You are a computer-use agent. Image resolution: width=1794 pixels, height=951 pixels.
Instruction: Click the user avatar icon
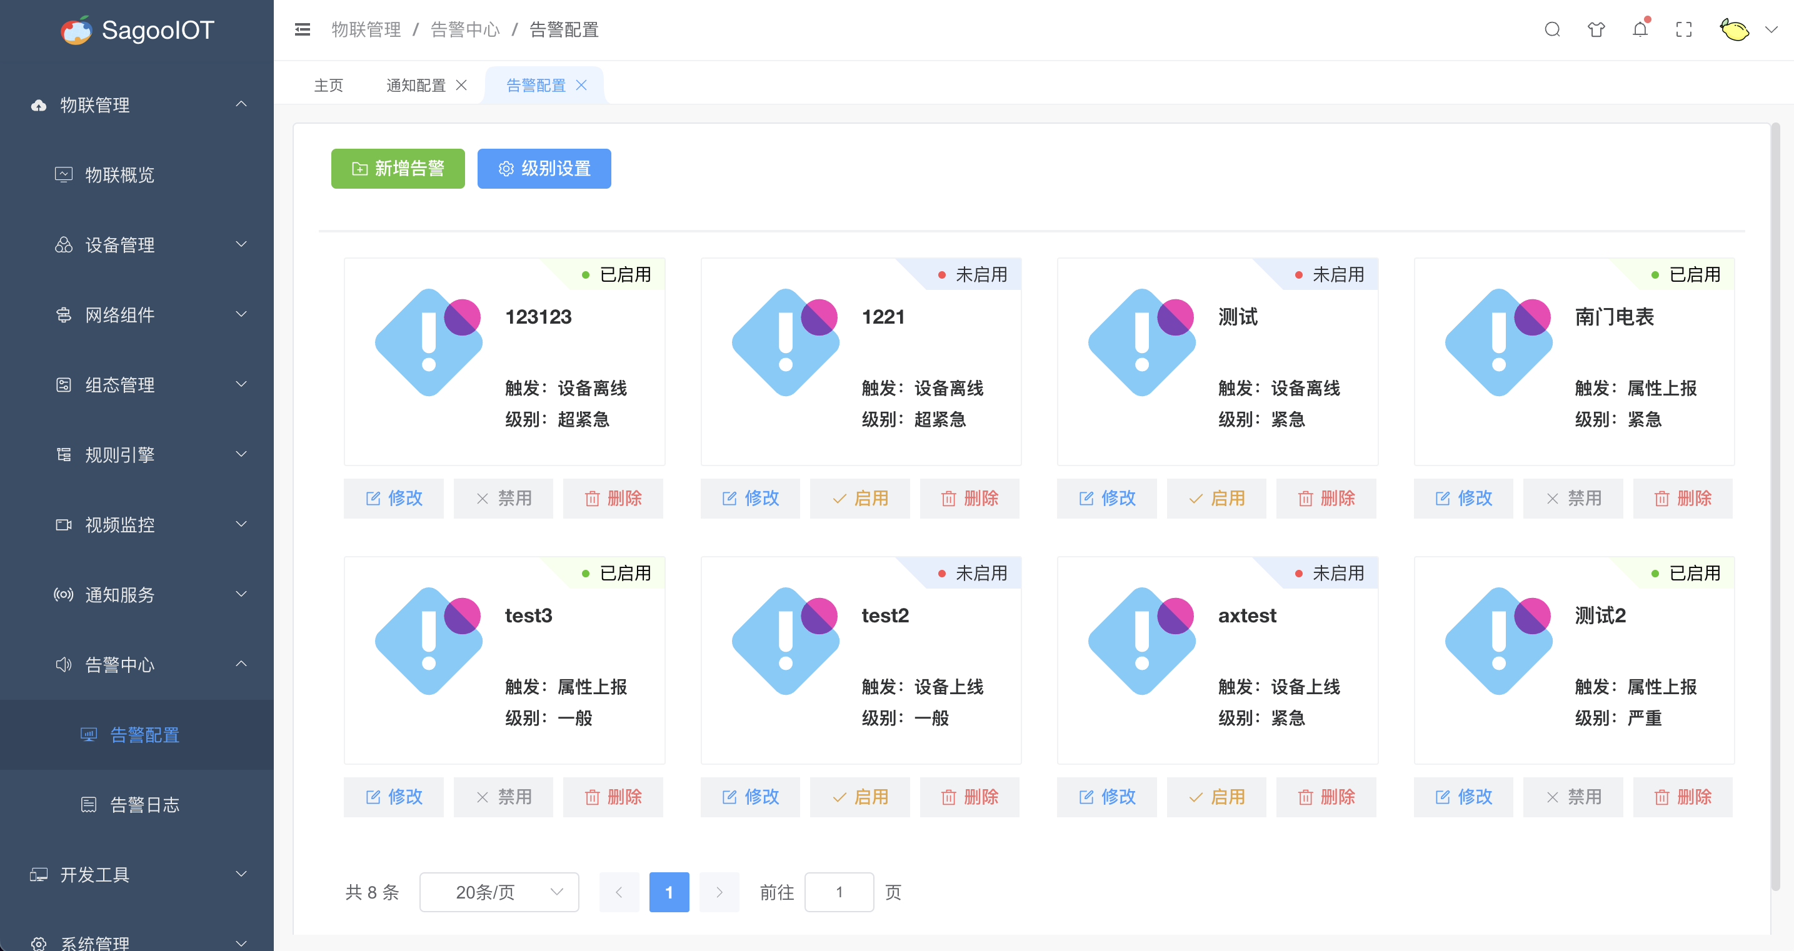pos(1734,29)
